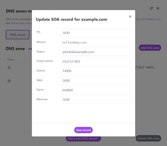Close the Update SOA record dialog
167x146 pixels.
130,17
